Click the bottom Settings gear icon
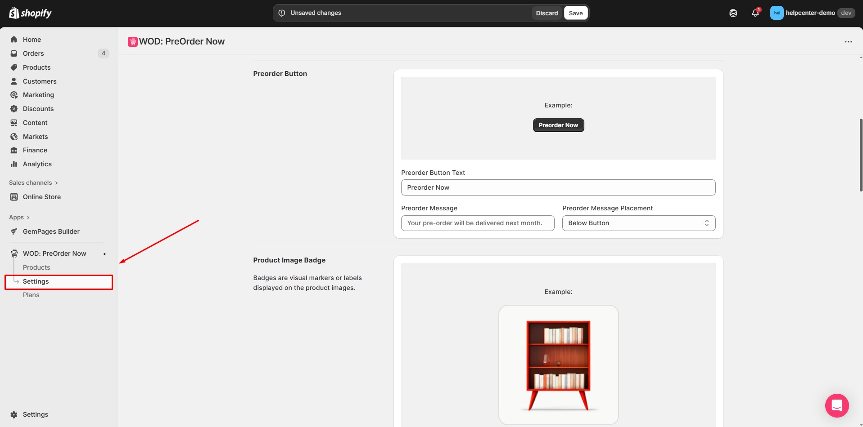 click(14, 414)
